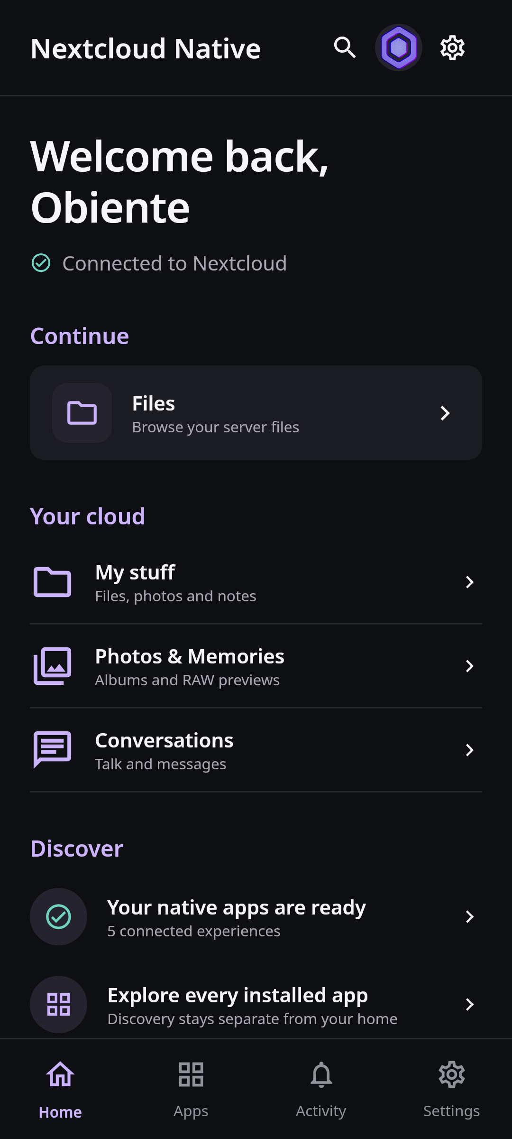Switch to the Apps tab label
This screenshot has width=512, height=1139.
[191, 1111]
